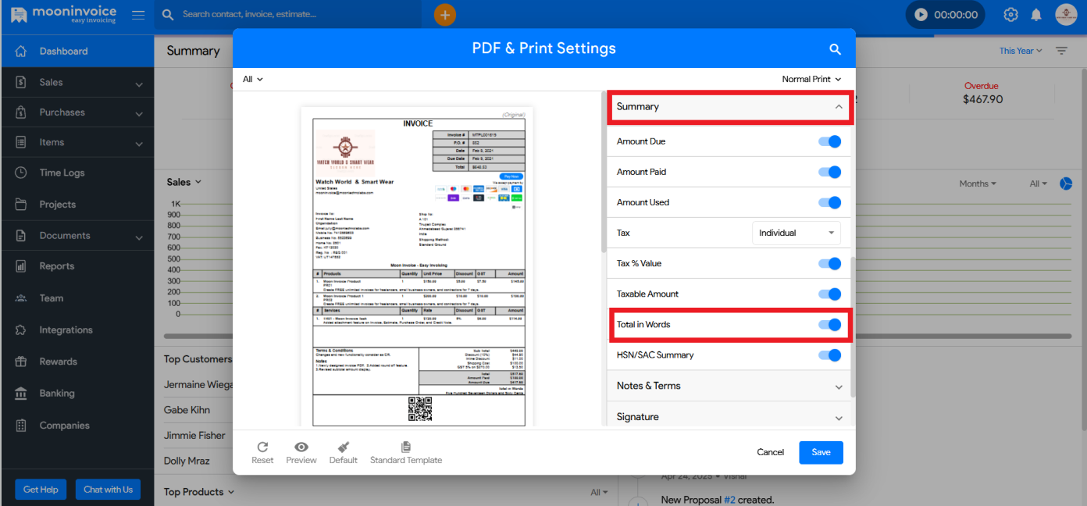Toggle the Amount Used switch
1087x506 pixels.
pos(829,202)
